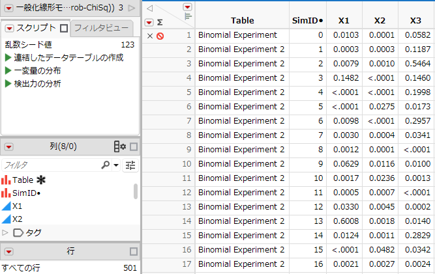Click すべての行 count 501
This screenshot has width=435, height=274.
click(130, 268)
